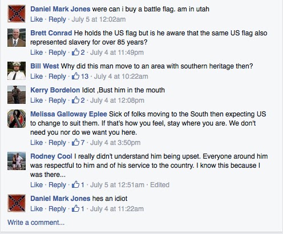
Task: Click thumbs-up count on Bill West's comment
Action: (x=84, y=76)
